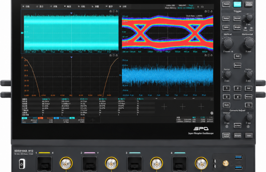Click rightmost icon above bathtub plot

(117, 55)
